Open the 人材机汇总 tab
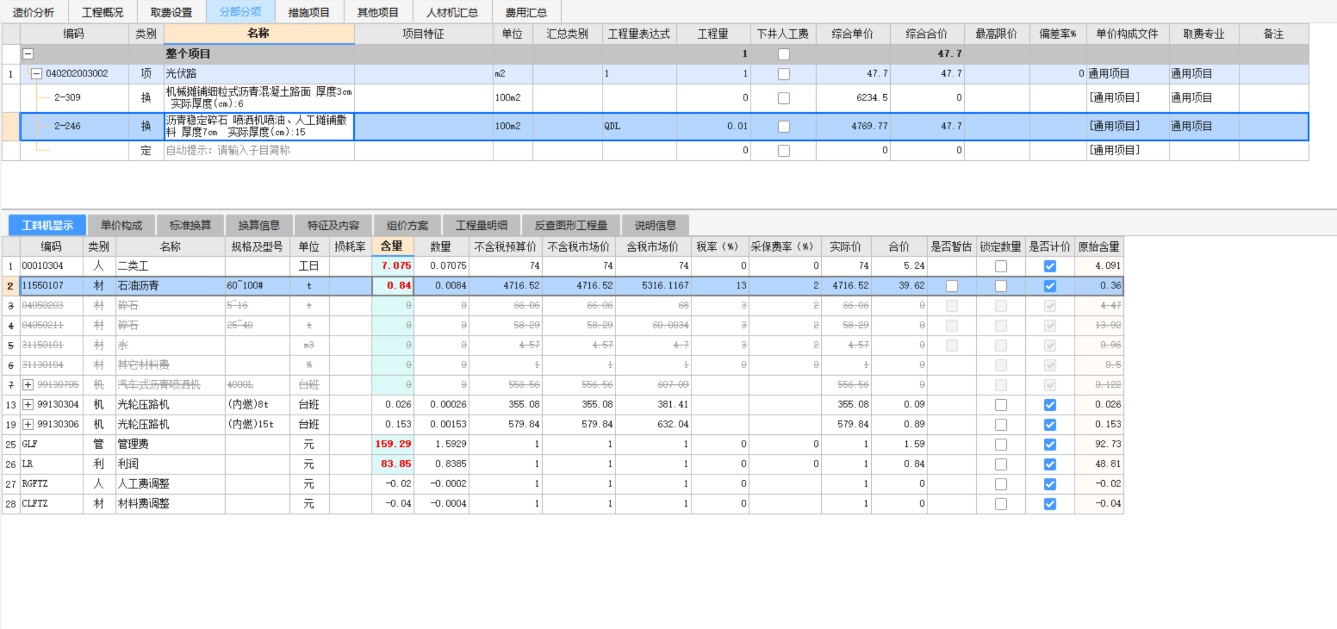The width and height of the screenshot is (1337, 629). (x=452, y=12)
